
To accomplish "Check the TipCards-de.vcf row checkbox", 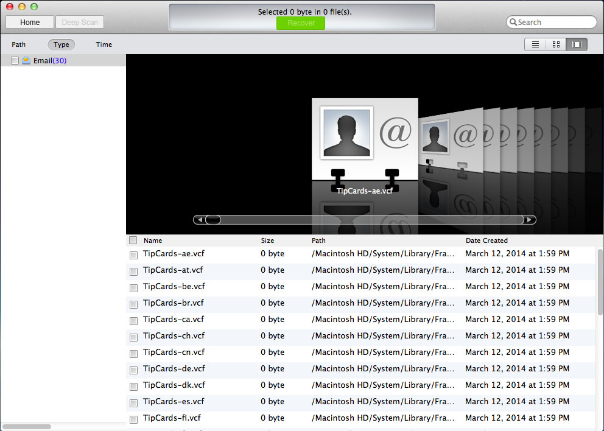I will [134, 370].
